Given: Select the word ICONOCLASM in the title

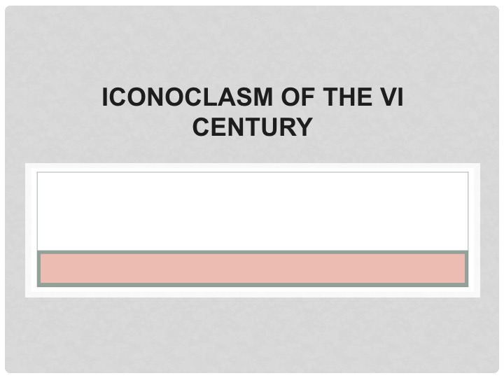Looking at the screenshot, I should pyautogui.click(x=188, y=97).
